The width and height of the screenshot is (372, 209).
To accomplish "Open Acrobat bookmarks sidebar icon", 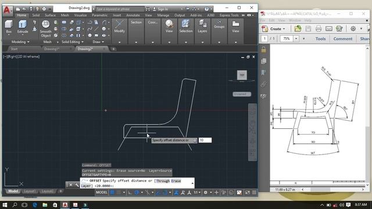I will [263, 73].
